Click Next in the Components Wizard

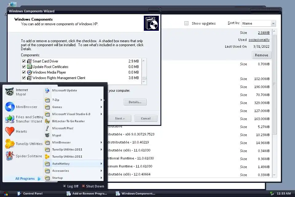pos(120,119)
